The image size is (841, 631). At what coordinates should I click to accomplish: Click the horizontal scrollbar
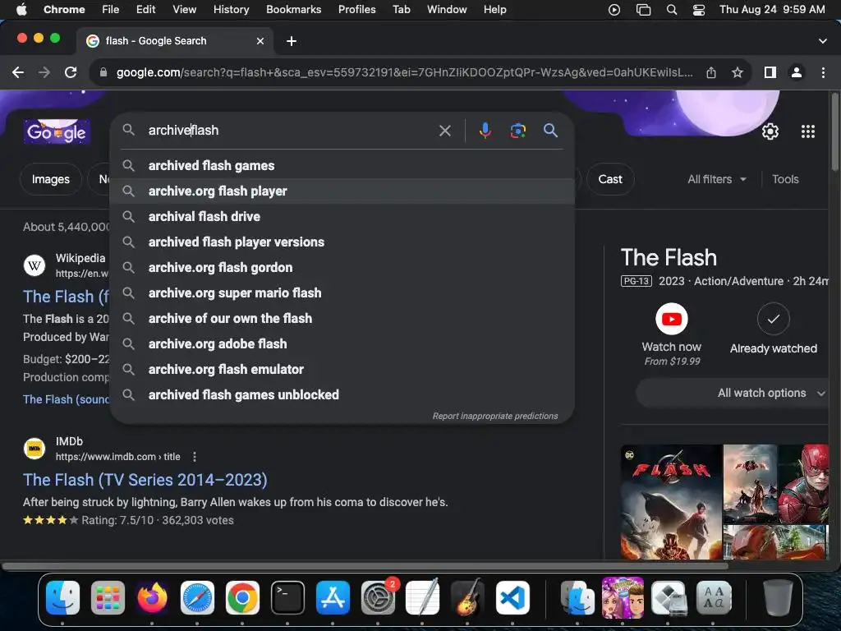coord(365,566)
